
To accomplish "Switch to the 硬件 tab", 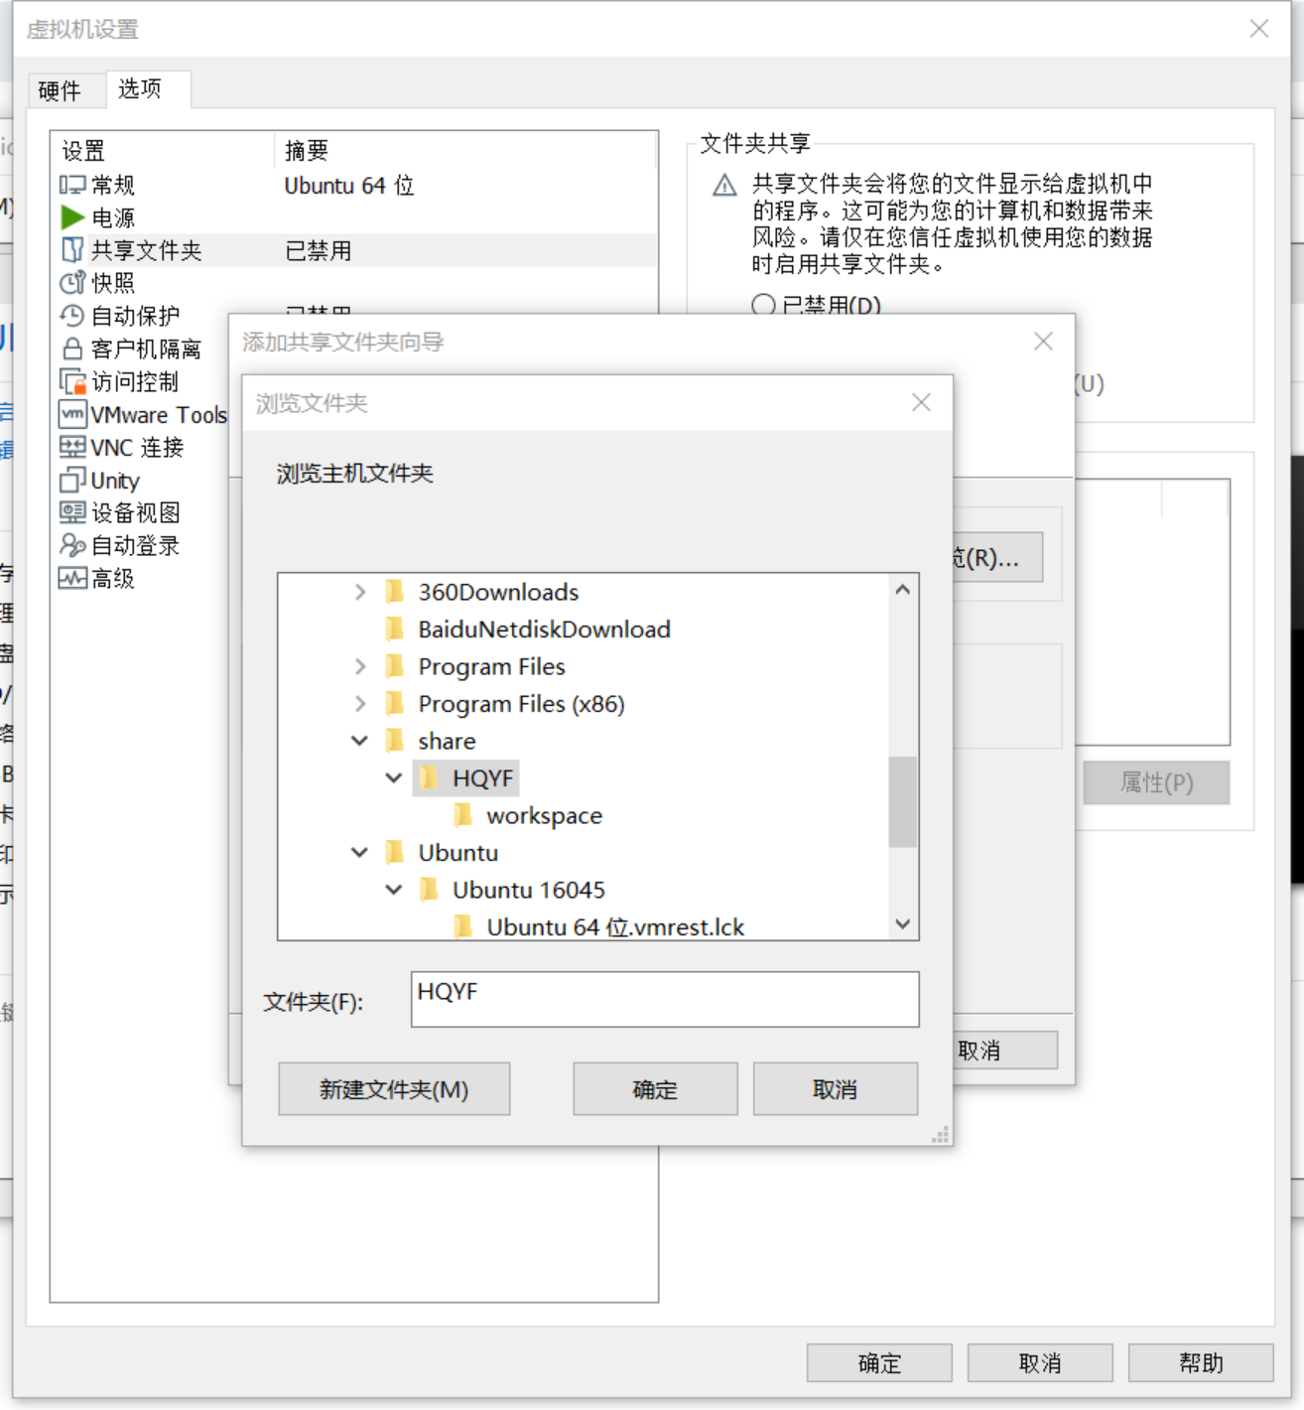I will coord(60,91).
